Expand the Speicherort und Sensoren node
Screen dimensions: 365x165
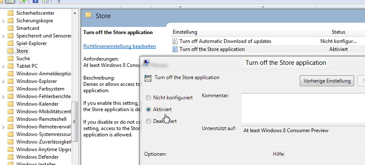[x=3, y=36]
